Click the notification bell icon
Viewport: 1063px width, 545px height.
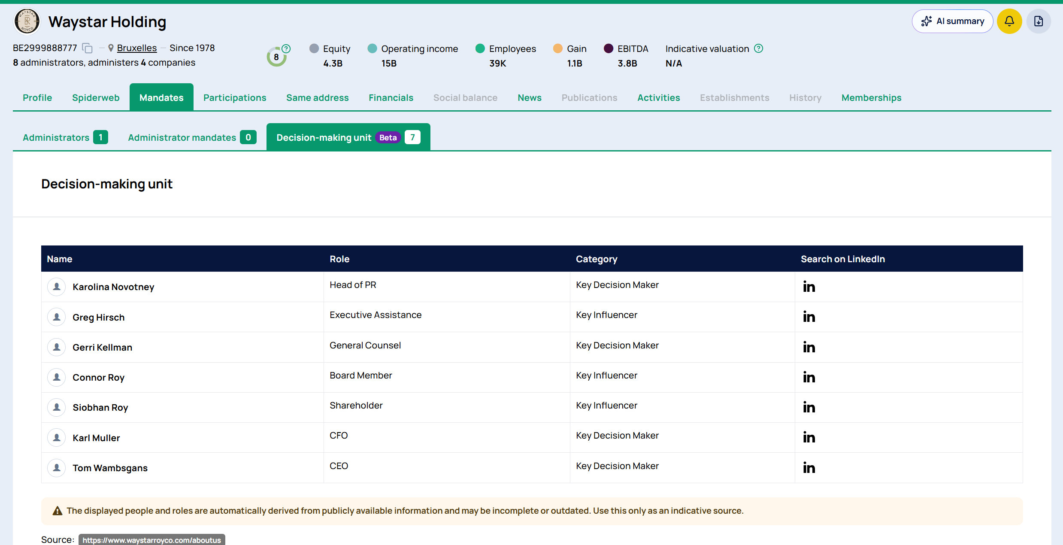coord(1009,21)
